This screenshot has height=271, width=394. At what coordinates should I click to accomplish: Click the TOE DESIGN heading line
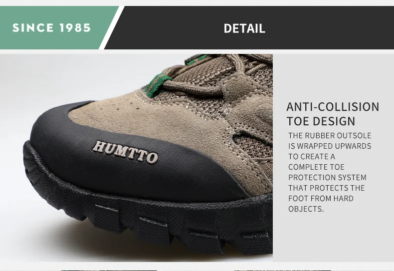[x=321, y=121]
